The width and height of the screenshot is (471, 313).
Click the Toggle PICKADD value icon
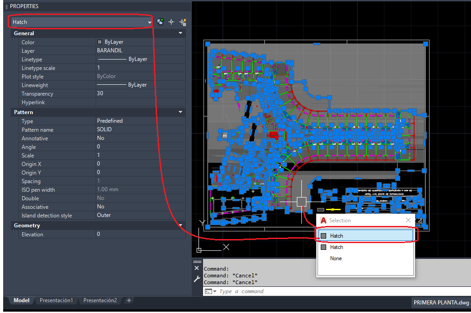pos(161,22)
